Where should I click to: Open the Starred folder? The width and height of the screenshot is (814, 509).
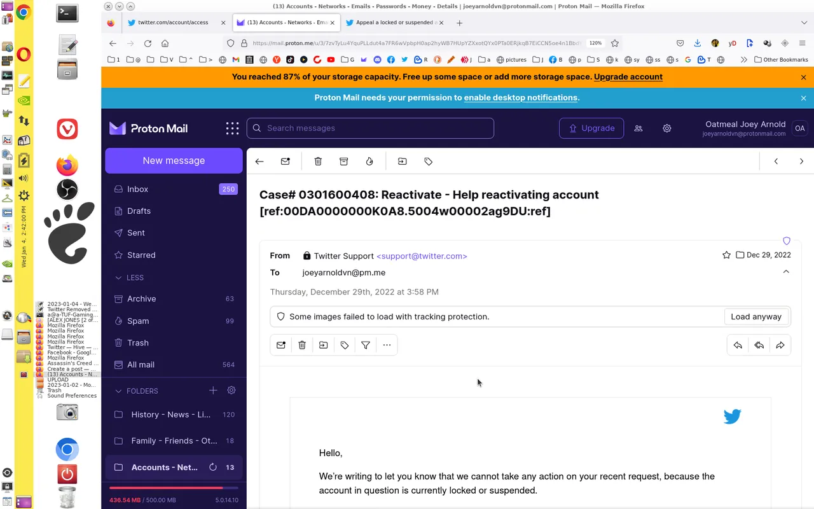[174, 255]
